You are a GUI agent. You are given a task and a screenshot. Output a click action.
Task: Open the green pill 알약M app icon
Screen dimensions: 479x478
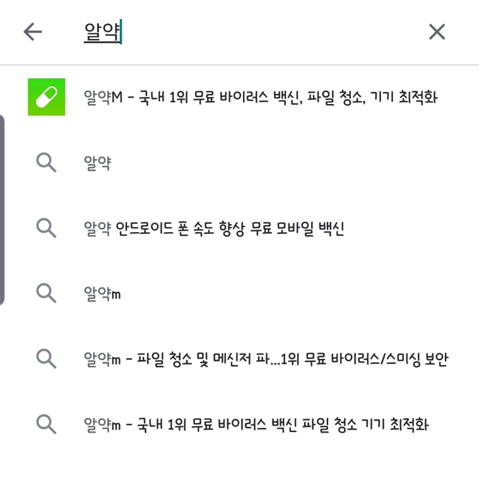pos(47,97)
